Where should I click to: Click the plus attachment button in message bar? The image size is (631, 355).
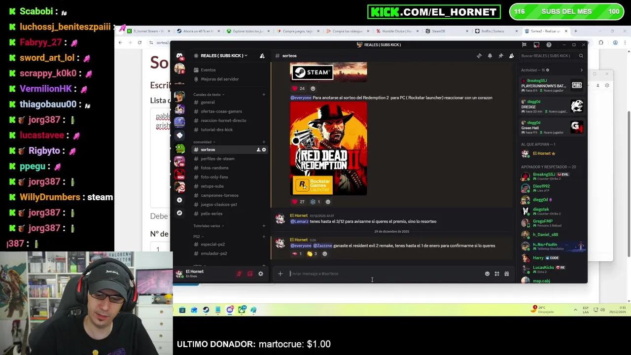click(280, 274)
